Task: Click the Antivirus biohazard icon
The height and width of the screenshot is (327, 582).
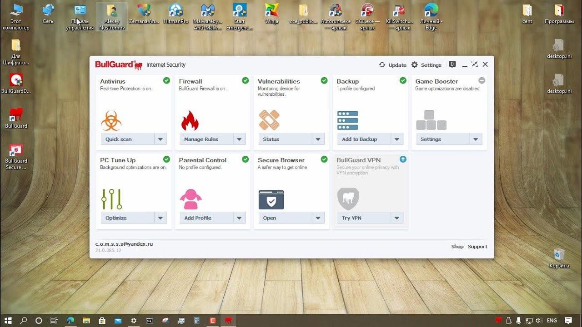Action: pyautogui.click(x=111, y=120)
